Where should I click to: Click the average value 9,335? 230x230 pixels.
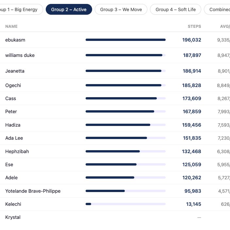coord(223,40)
